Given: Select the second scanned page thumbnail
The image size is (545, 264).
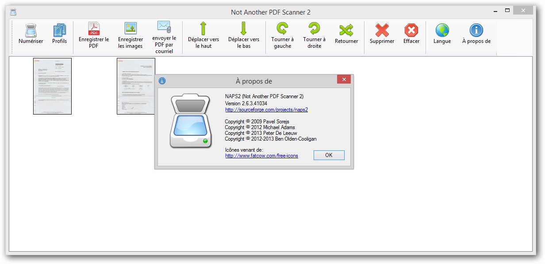Looking at the screenshot, I should pyautogui.click(x=136, y=86).
